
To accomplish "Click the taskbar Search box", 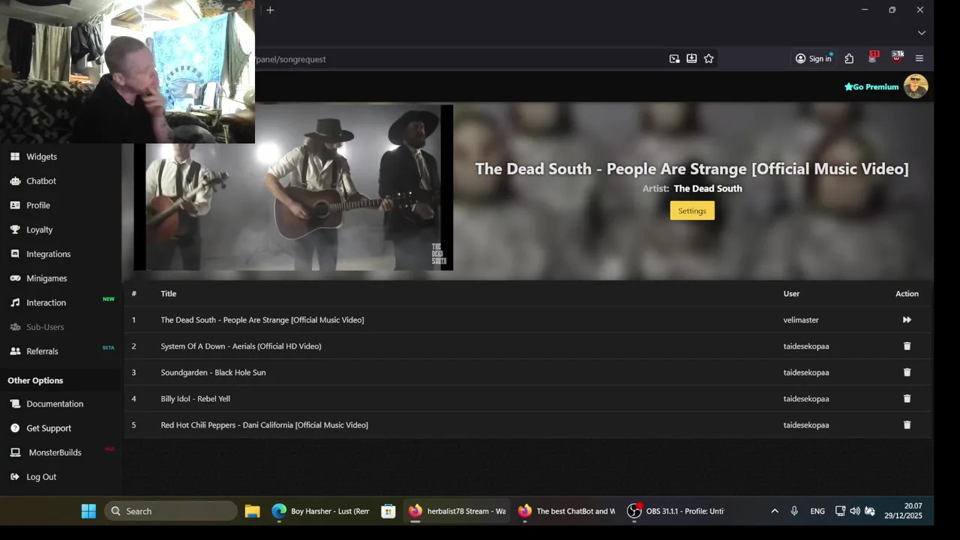I will 171,511.
